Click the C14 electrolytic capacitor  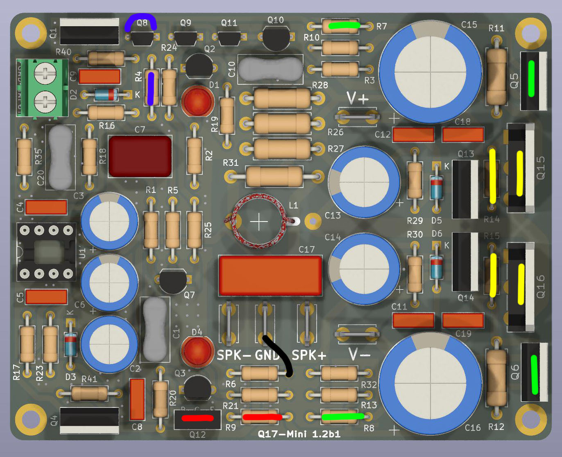point(364,269)
